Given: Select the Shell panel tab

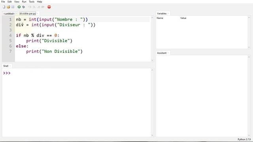Looking at the screenshot, I should tap(6, 66).
